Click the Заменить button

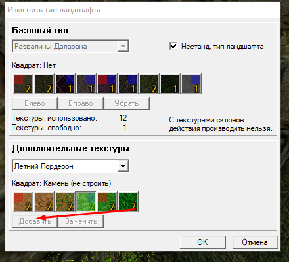(x=81, y=221)
